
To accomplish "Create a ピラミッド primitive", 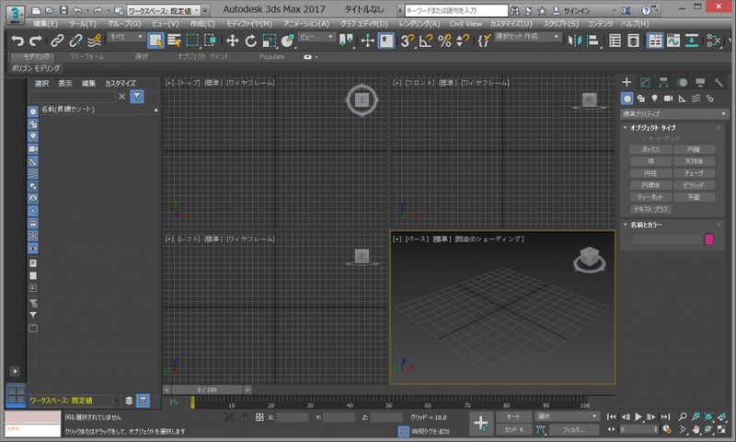I will 694,185.
